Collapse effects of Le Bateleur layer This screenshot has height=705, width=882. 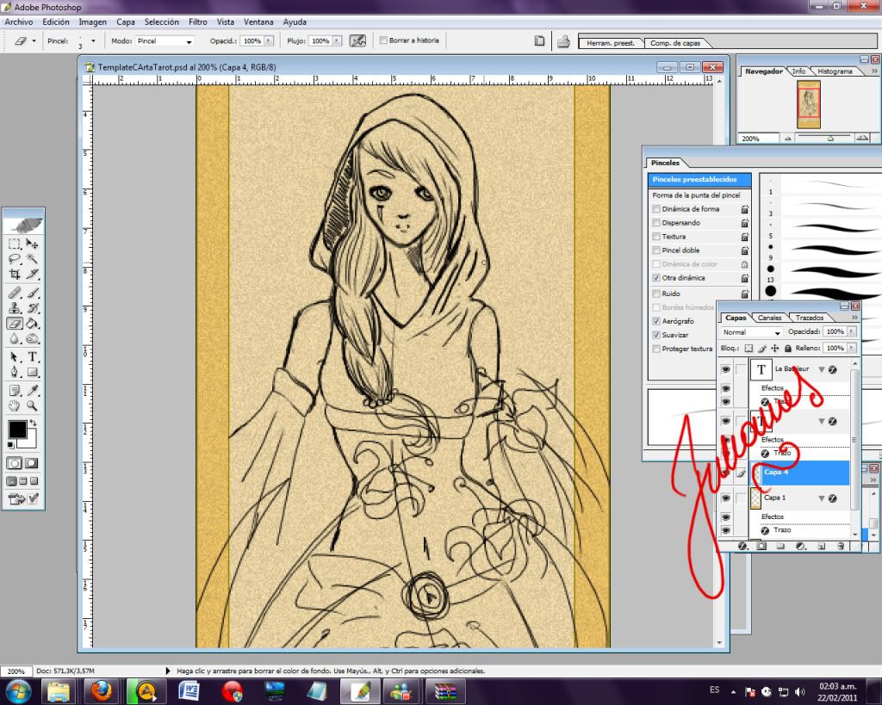pyautogui.click(x=821, y=369)
